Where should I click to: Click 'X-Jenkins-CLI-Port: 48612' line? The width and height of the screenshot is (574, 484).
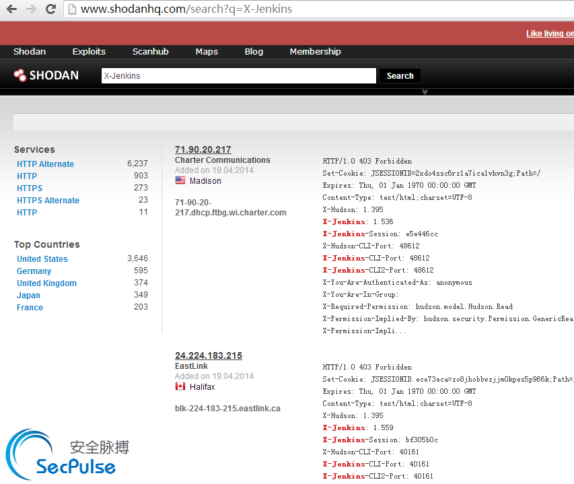376,258
